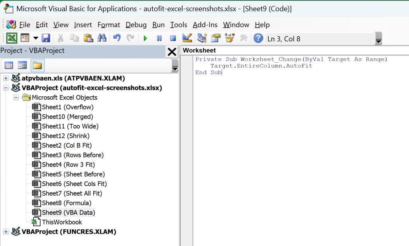Toggle Folders view in Project pane

[x=37, y=65]
